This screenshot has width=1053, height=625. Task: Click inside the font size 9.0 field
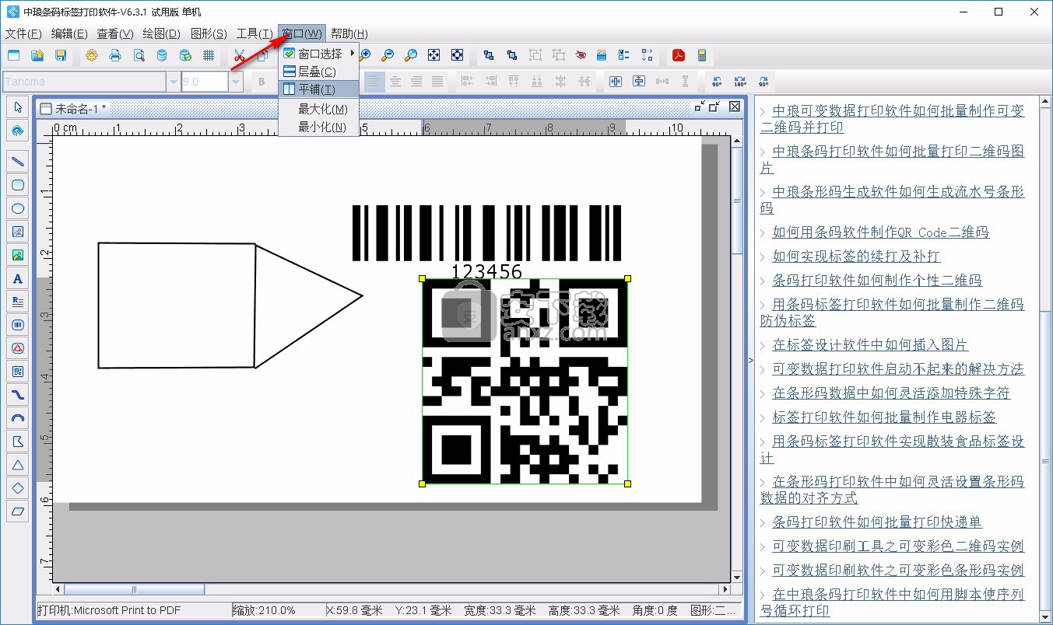point(205,82)
